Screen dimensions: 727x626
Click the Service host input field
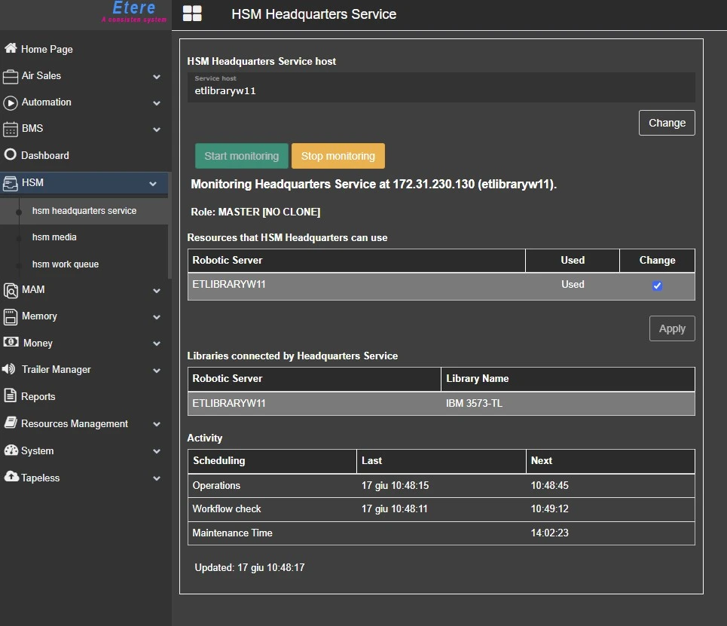441,91
